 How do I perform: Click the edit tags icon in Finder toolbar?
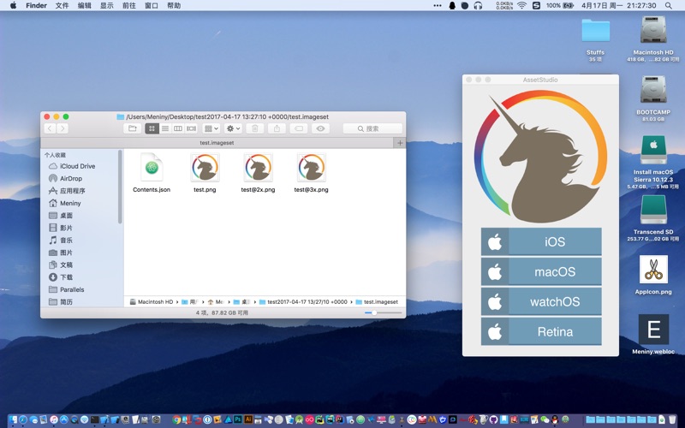(299, 128)
